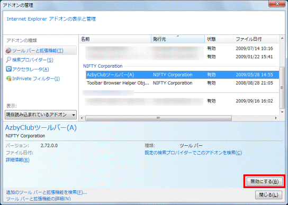This screenshot has width=288, height=205.
Task: Click the Accelerators icon in sidebar
Action: (x=8, y=69)
